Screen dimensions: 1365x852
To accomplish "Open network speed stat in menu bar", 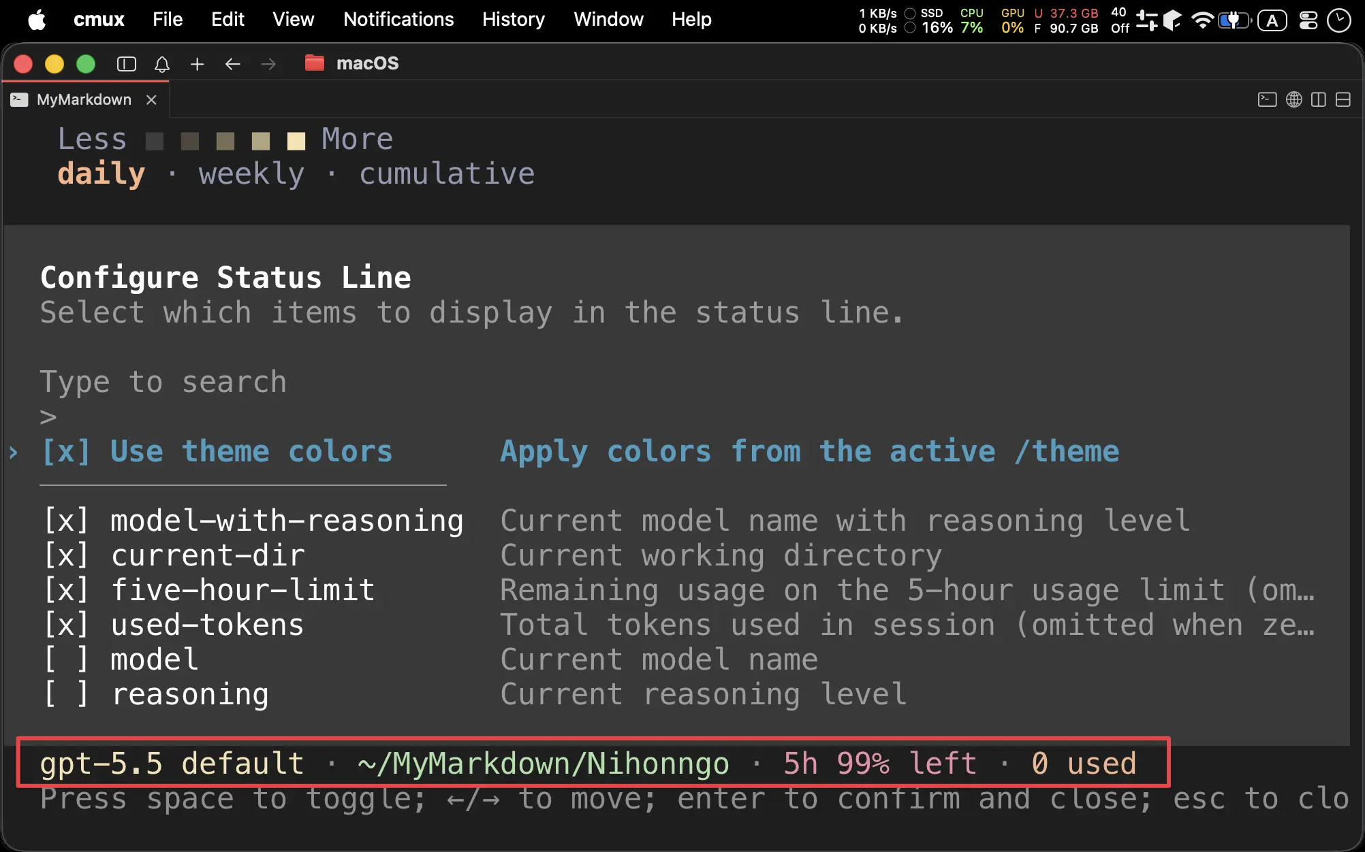I will (x=877, y=20).
